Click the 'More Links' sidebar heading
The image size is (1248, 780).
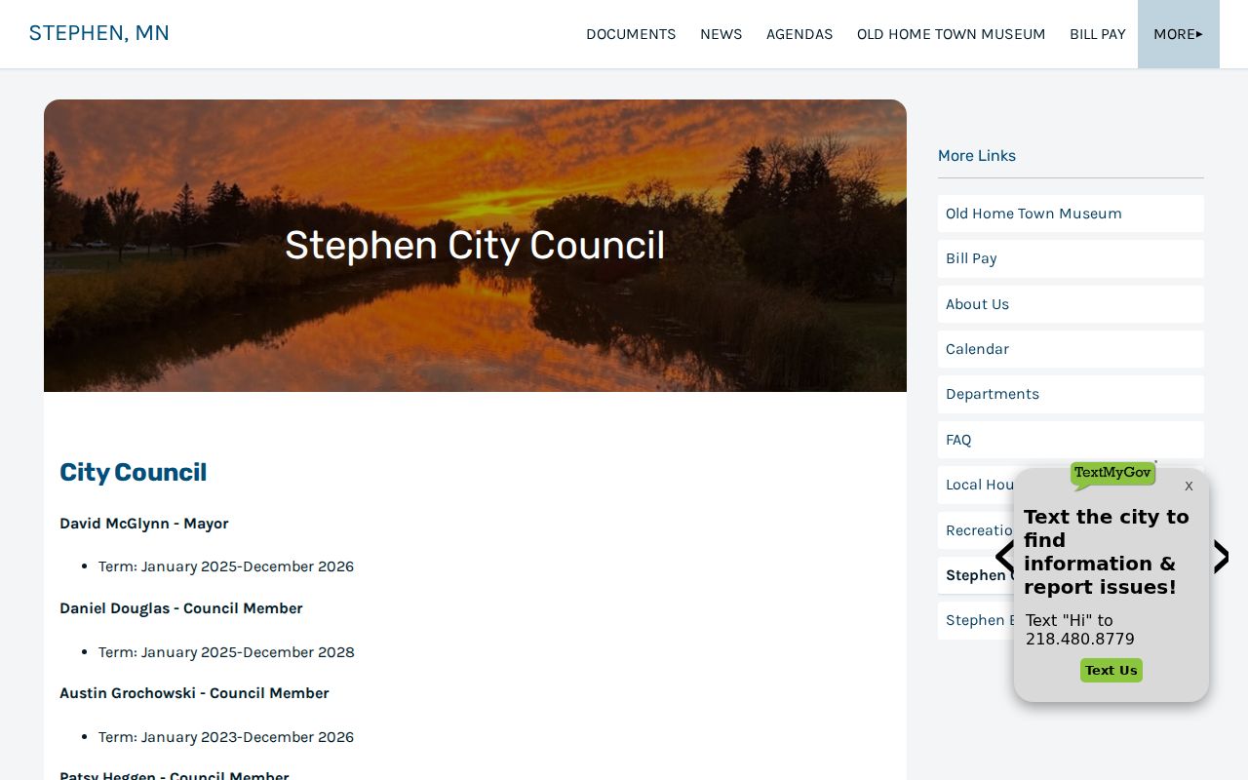(977, 156)
